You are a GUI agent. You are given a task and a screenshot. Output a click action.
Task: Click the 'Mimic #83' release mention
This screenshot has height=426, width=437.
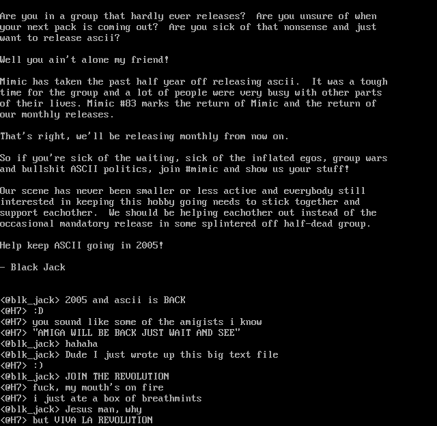click(112, 103)
